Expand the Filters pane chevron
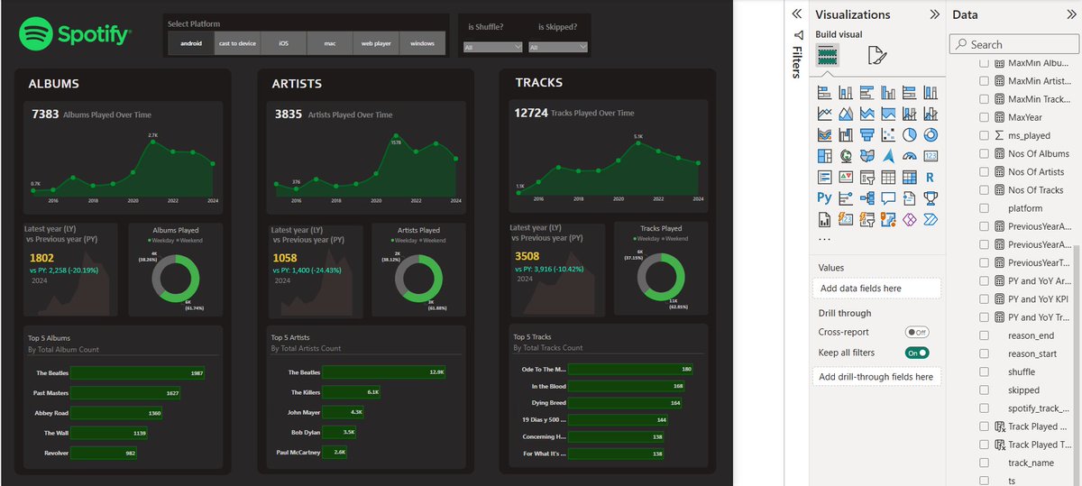Image resolution: width=1082 pixels, height=486 pixels. [x=797, y=14]
